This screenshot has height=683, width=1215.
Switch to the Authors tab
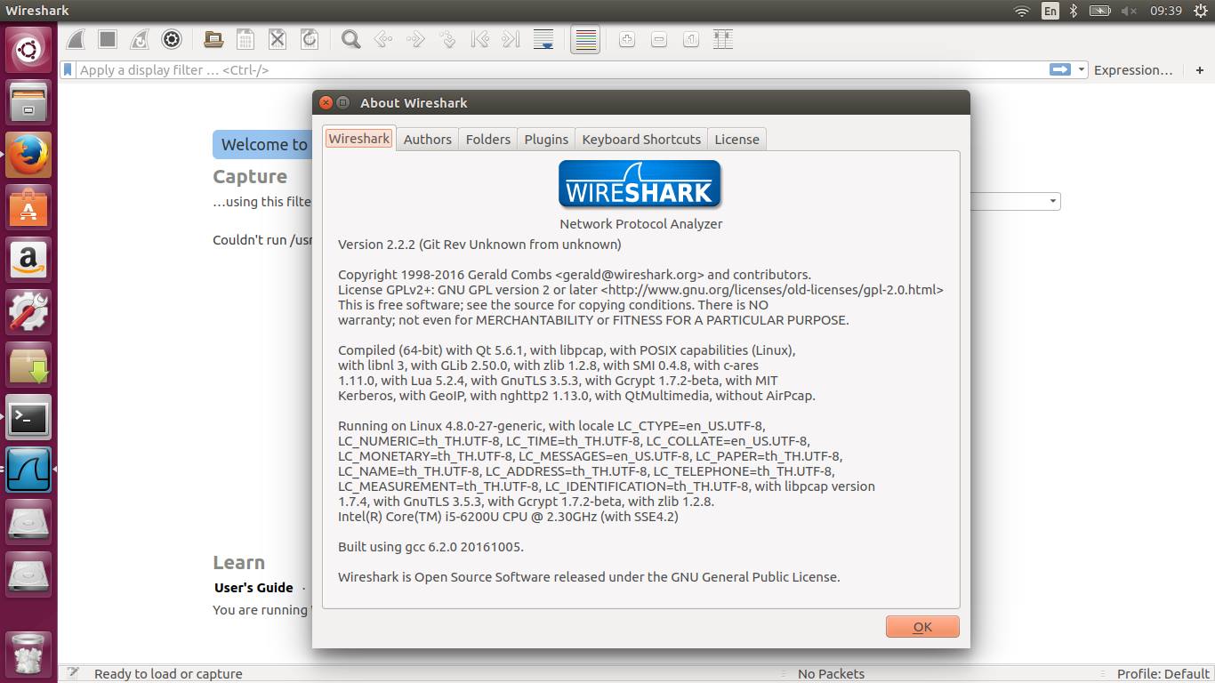[428, 139]
